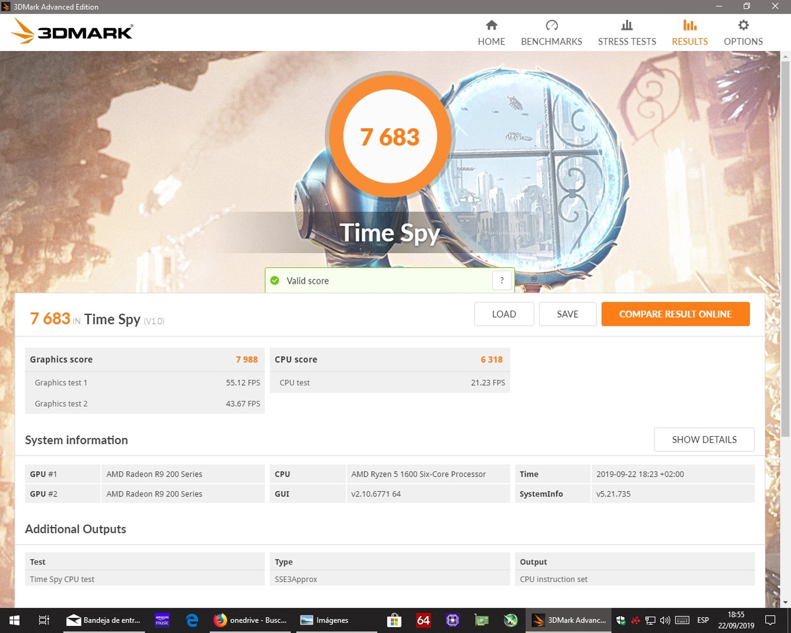Select the RESULTS tab
The height and width of the screenshot is (633, 791).
690,33
